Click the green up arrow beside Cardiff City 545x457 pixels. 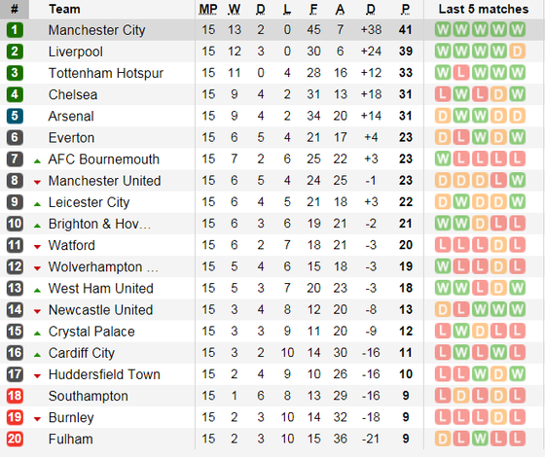[37, 355]
